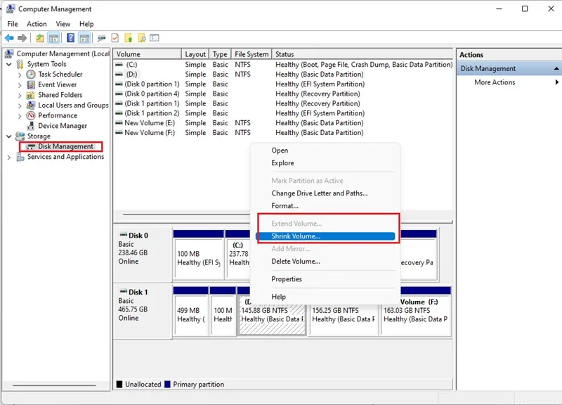The height and width of the screenshot is (405, 562).
Task: Expand the Task Scheduler chevron
Action: pos(20,75)
